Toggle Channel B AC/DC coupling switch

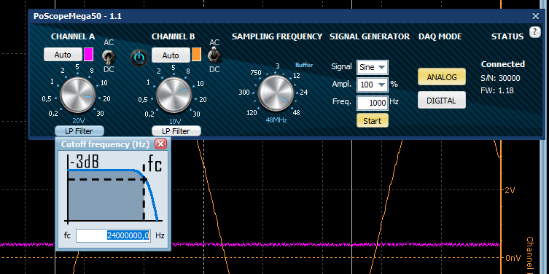click(212, 56)
